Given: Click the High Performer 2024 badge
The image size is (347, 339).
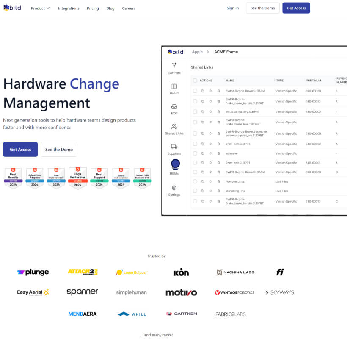Looking at the screenshot, I should click(78, 178).
